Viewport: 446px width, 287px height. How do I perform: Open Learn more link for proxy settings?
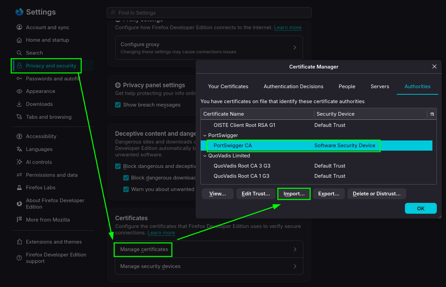click(x=288, y=27)
